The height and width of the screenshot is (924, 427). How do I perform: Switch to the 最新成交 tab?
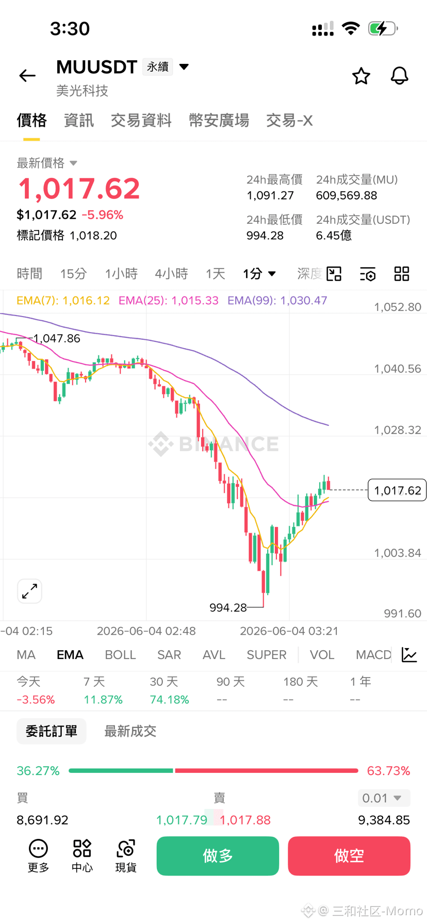click(x=130, y=731)
